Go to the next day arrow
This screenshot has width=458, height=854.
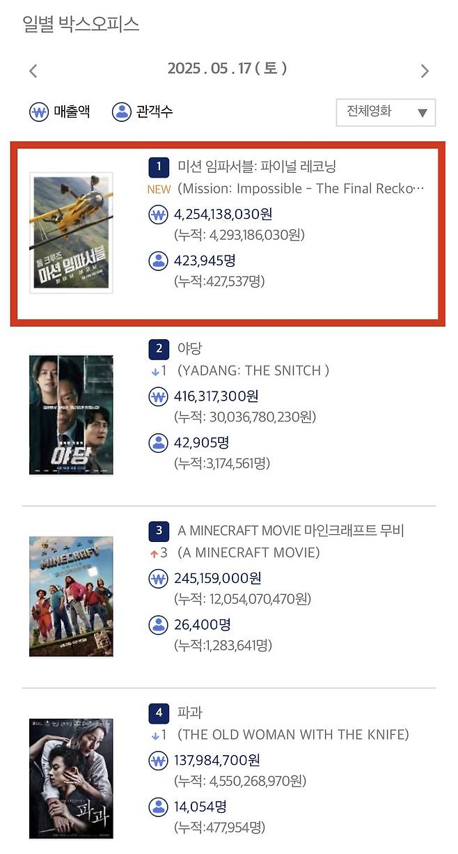point(425,70)
